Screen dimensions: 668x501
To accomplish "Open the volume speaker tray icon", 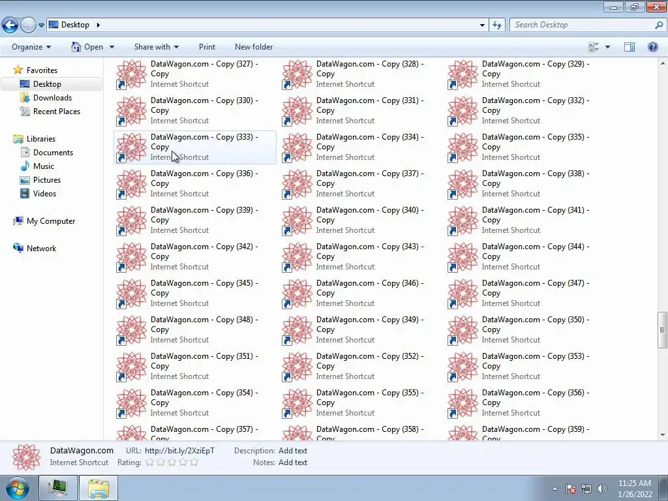I will pyautogui.click(x=601, y=489).
